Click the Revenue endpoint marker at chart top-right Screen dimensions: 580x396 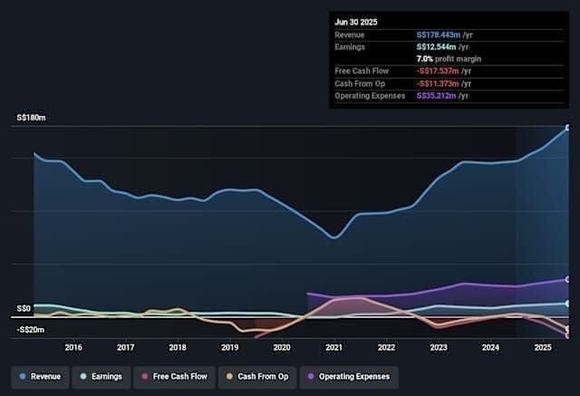(568, 129)
